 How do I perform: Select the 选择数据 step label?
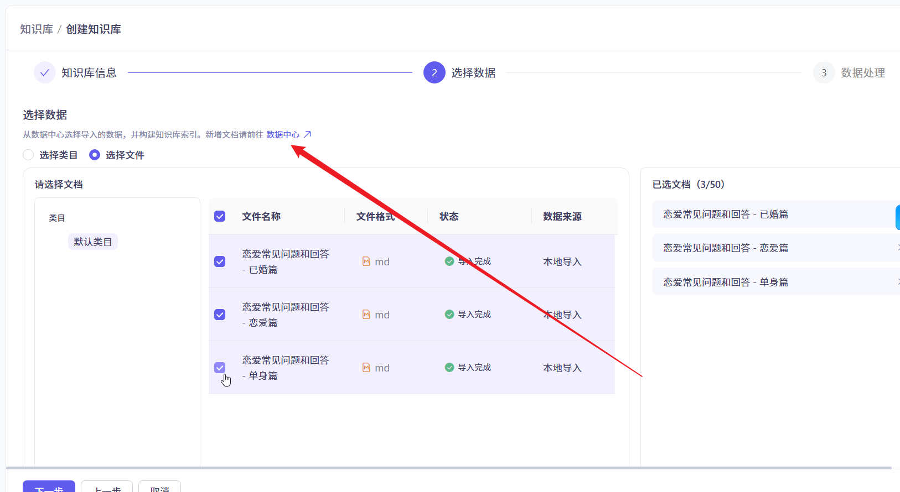(473, 73)
